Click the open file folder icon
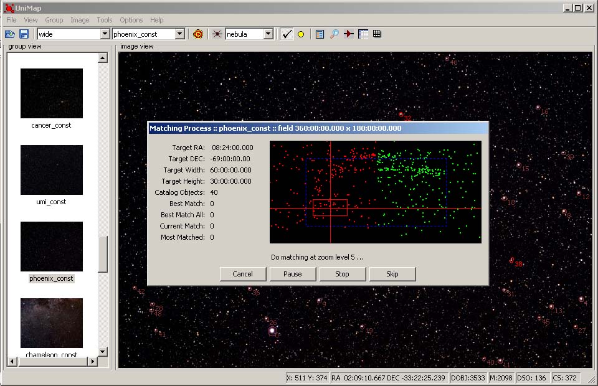 click(10, 34)
